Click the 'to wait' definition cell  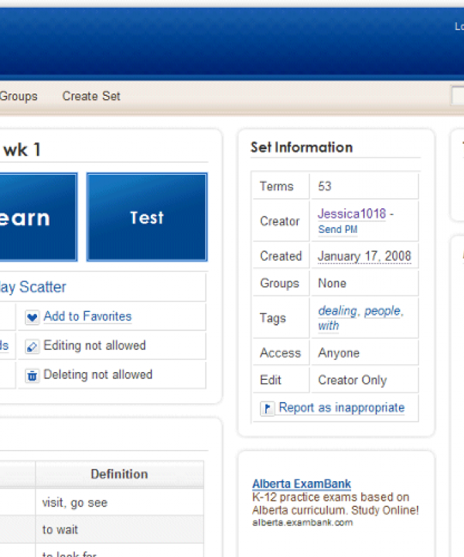coord(119,529)
